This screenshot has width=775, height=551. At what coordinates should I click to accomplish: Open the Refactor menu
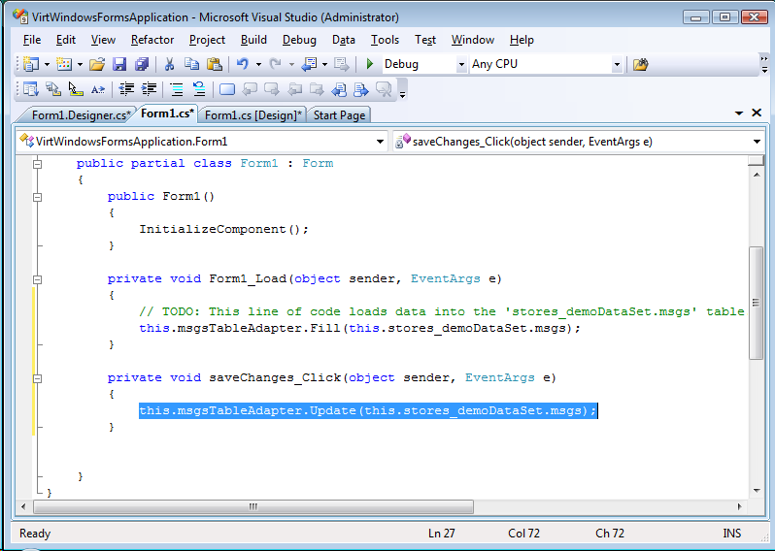[152, 40]
